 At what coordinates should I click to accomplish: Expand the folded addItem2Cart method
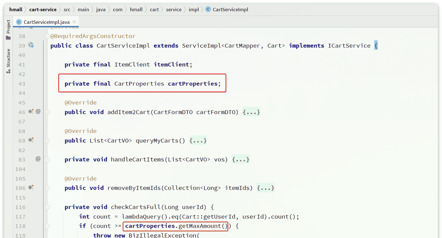coord(47,112)
